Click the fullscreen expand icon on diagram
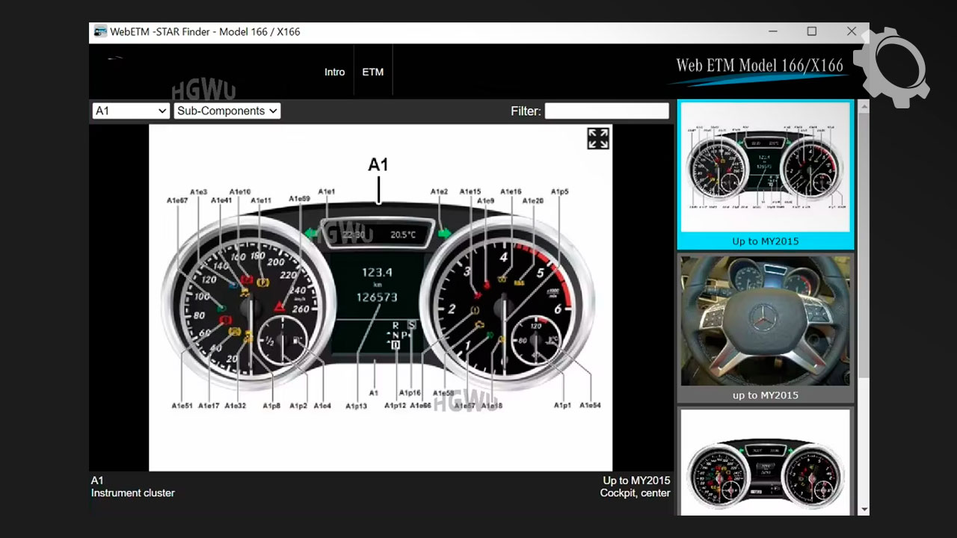 [x=597, y=138]
